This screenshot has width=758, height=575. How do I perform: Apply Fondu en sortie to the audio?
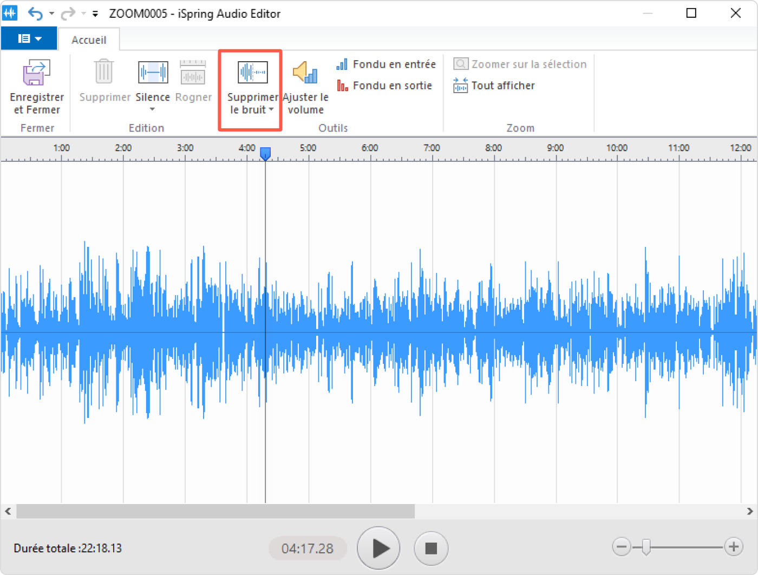tap(385, 85)
